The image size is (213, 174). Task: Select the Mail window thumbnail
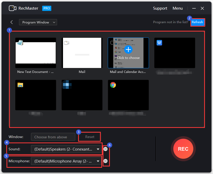click(82, 53)
